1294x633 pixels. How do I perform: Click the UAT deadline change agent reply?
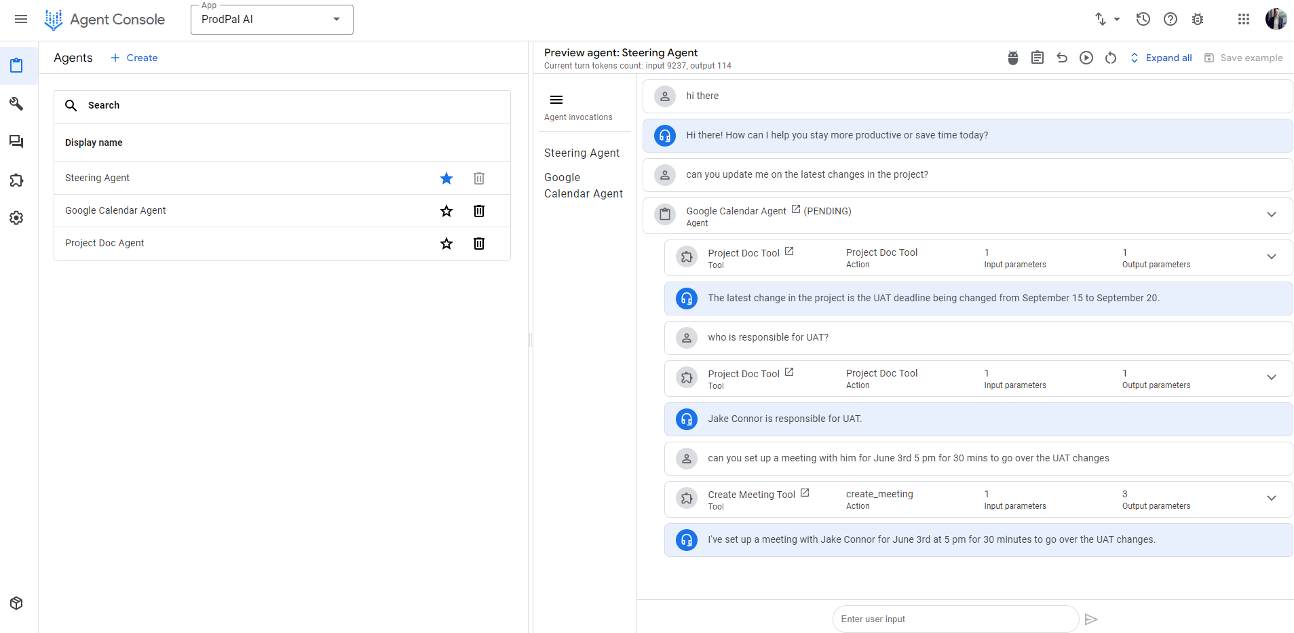click(x=978, y=299)
